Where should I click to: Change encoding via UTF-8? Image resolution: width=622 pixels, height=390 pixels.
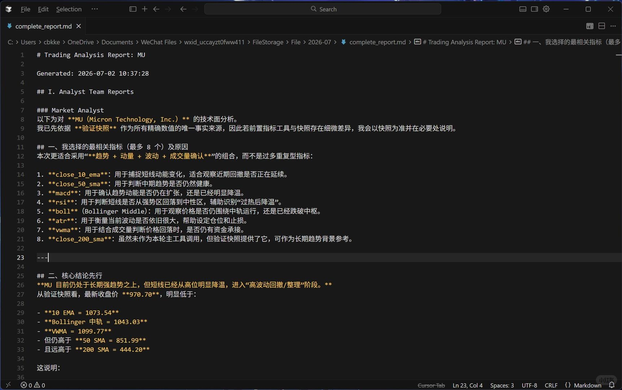click(529, 385)
